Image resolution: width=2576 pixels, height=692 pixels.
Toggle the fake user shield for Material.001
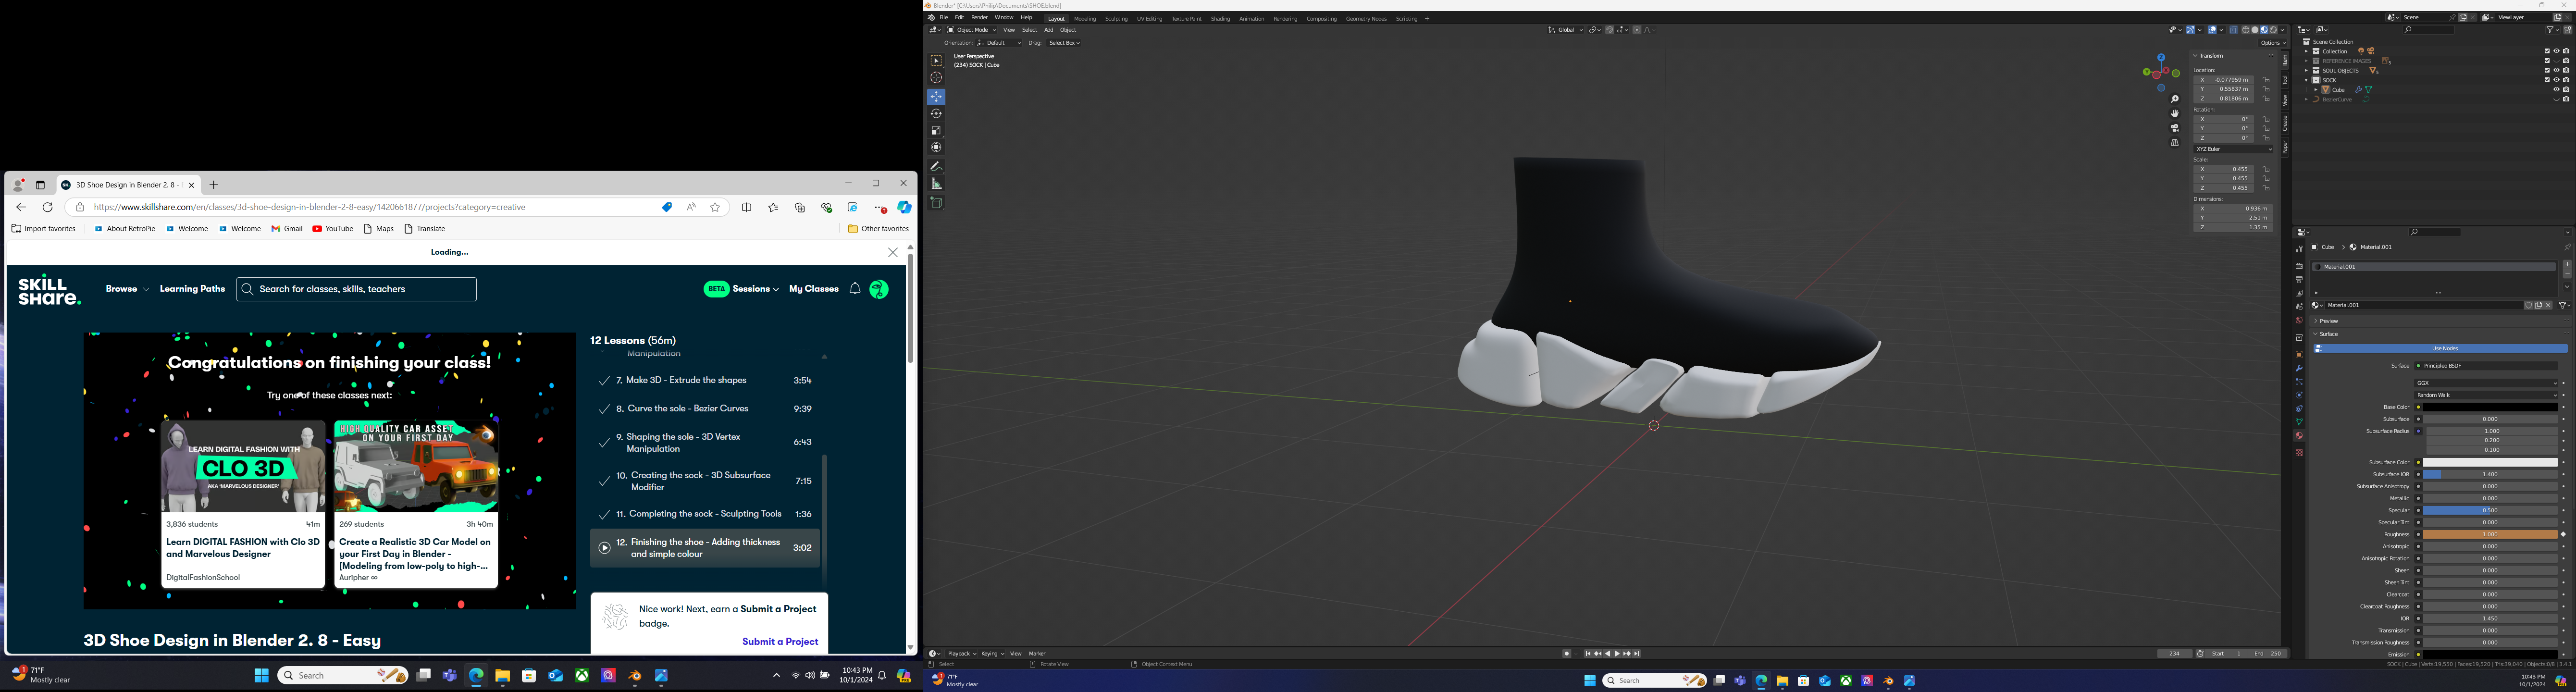2529,305
